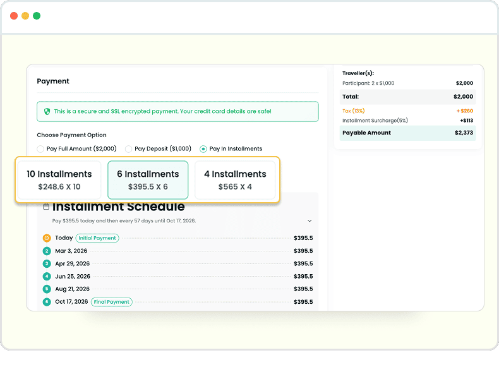Click the calendar icon beside Installment Schedule

tap(46, 207)
